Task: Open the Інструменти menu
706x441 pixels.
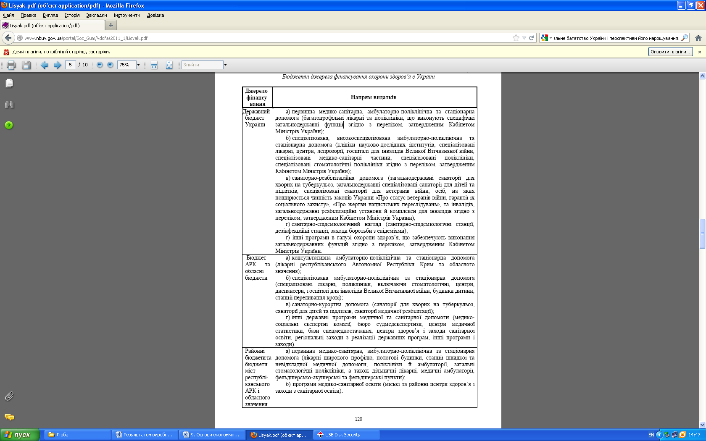Action: (x=127, y=15)
